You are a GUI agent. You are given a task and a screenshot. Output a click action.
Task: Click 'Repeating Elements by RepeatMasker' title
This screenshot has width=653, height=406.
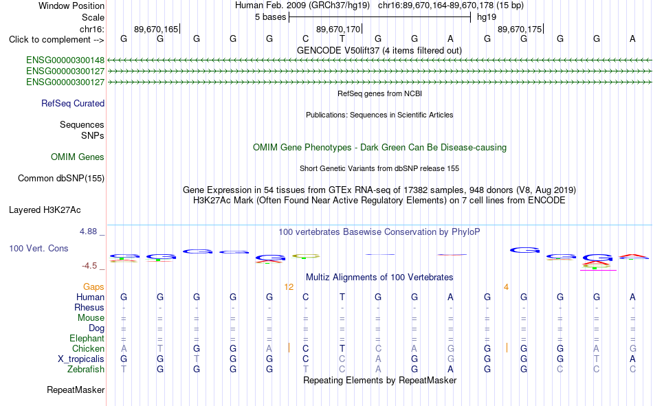380,381
